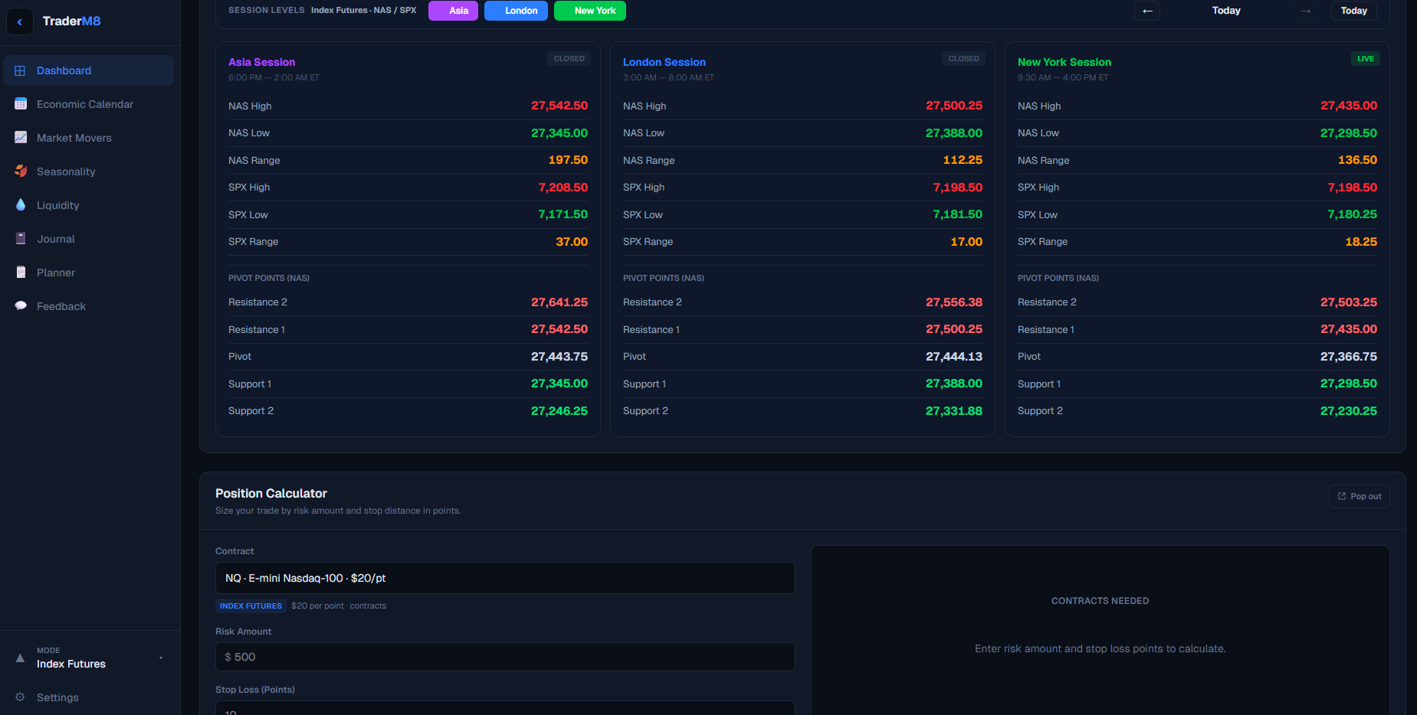Viewport: 1417px width, 715px height.
Task: Click Asia Pivot value 27,443.75
Action: click(559, 357)
